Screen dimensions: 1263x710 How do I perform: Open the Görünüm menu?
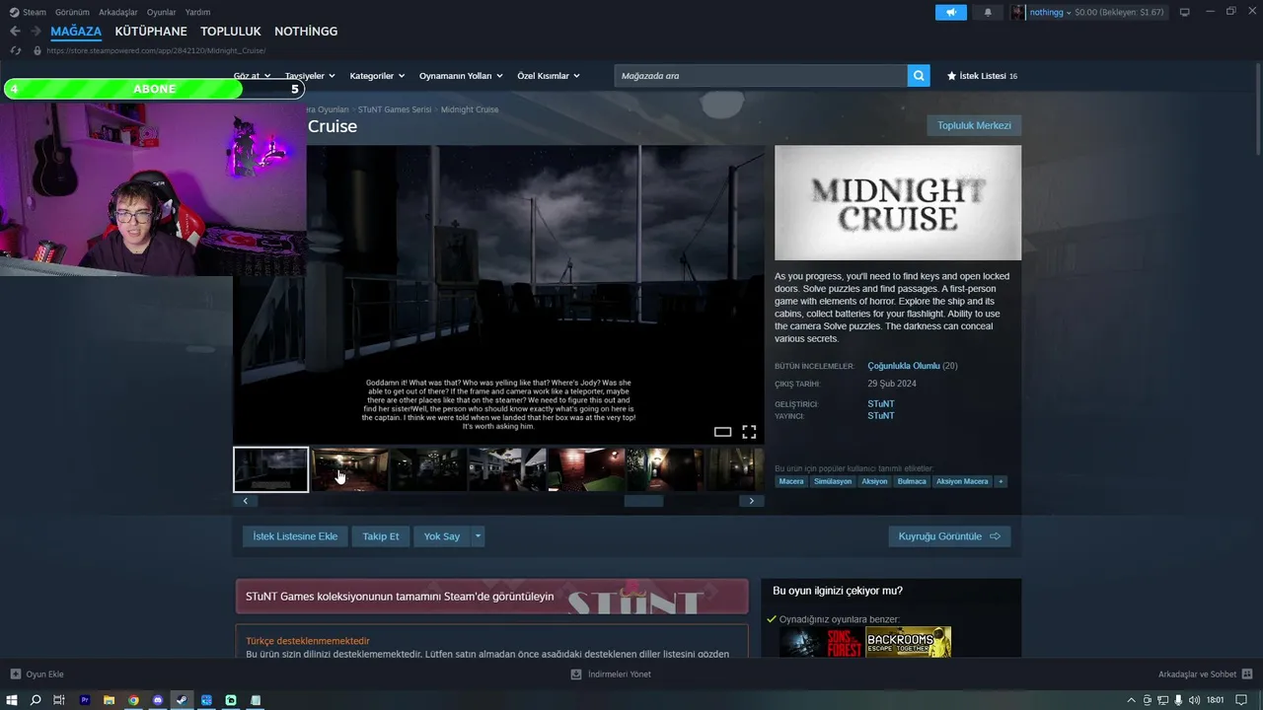point(73,12)
